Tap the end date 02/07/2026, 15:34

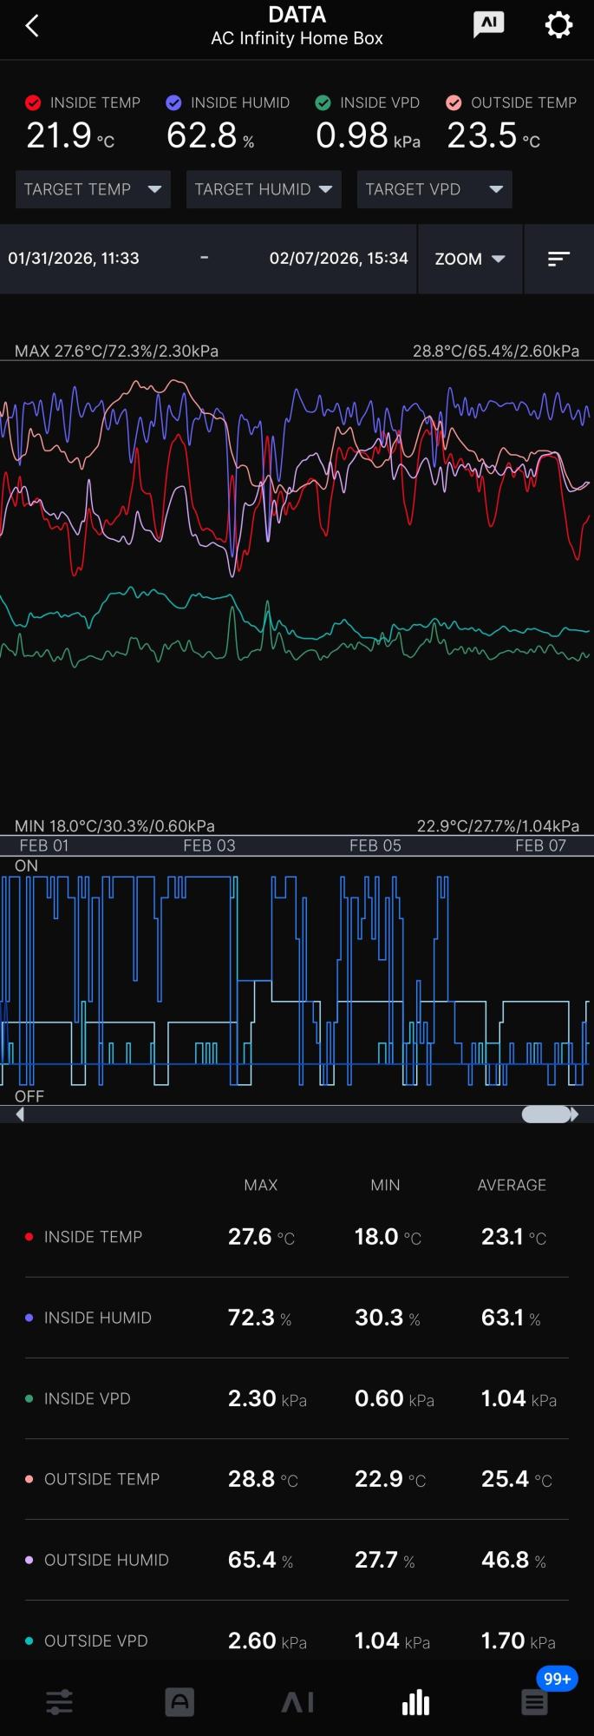(338, 259)
